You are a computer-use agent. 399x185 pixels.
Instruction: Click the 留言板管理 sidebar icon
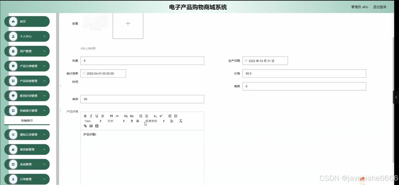tap(13, 149)
